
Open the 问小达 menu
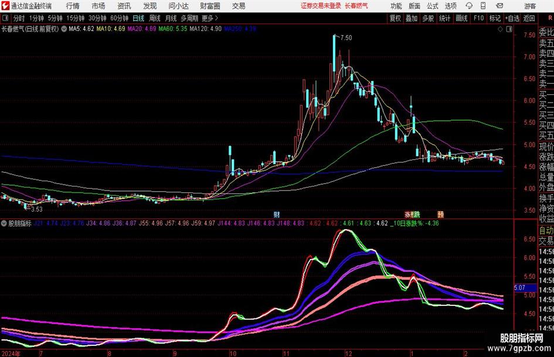point(178,6)
